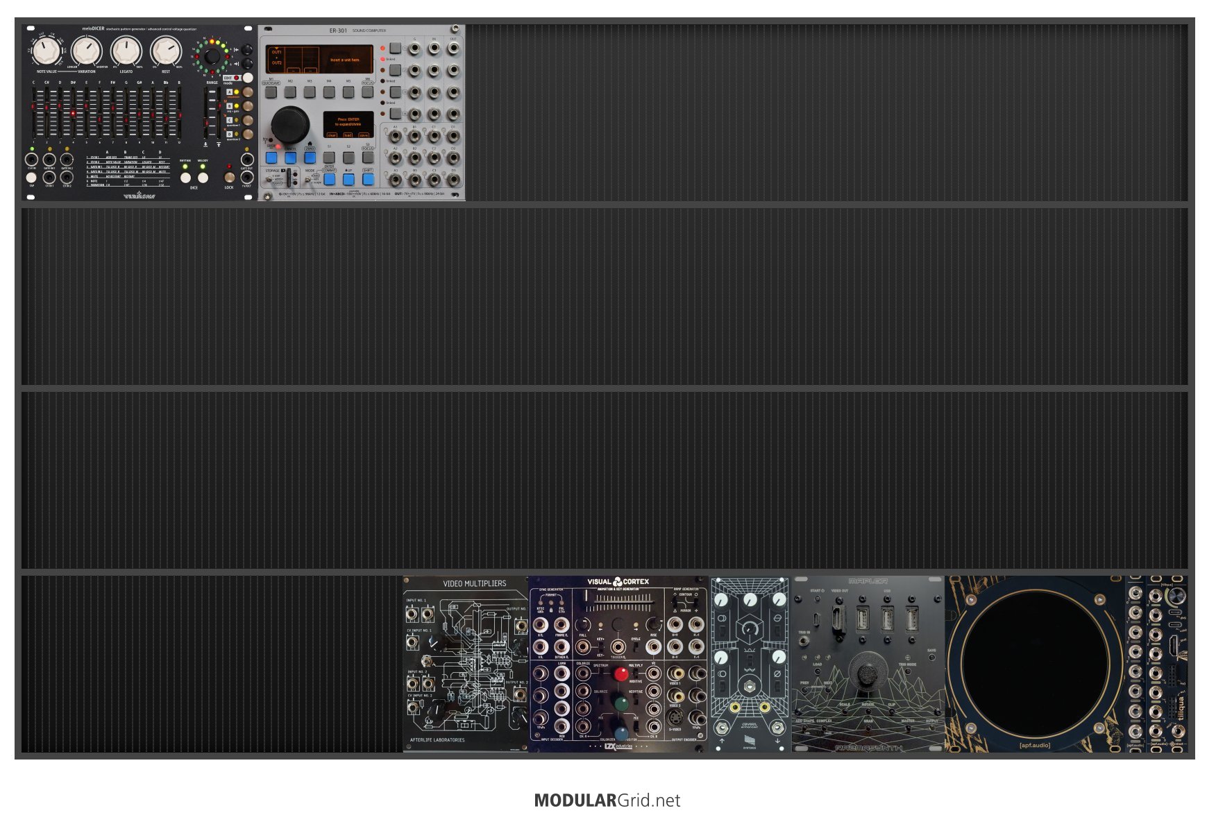Click the blue SHIFT button on ER-301
This screenshot has height=815, width=1216.
pos(368,180)
